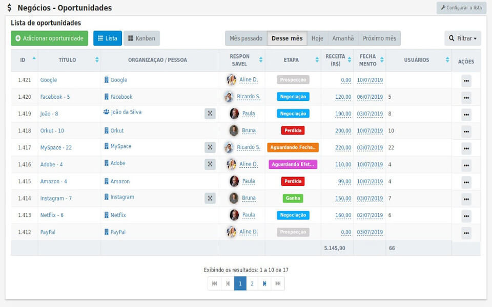Sort table by Receita (R$) column
This screenshot has height=307, width=492.
[349, 60]
